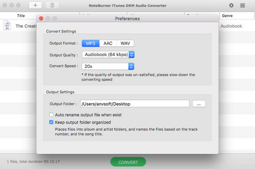Select WAV output format
Viewport: 255px width, 169px height.
(125, 43)
